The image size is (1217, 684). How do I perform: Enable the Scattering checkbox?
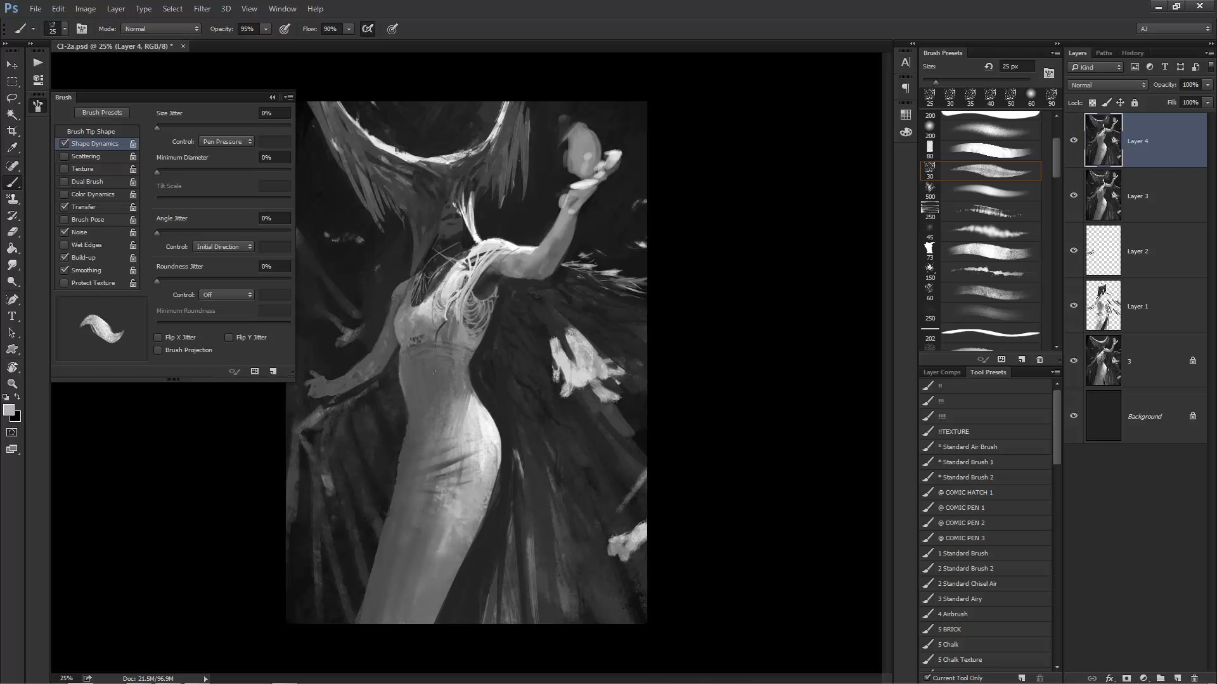click(65, 156)
